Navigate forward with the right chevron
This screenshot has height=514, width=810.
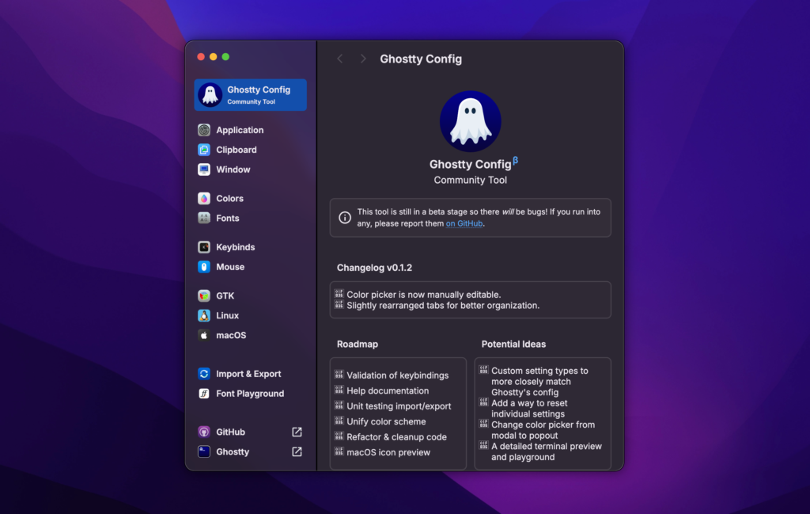pos(363,59)
